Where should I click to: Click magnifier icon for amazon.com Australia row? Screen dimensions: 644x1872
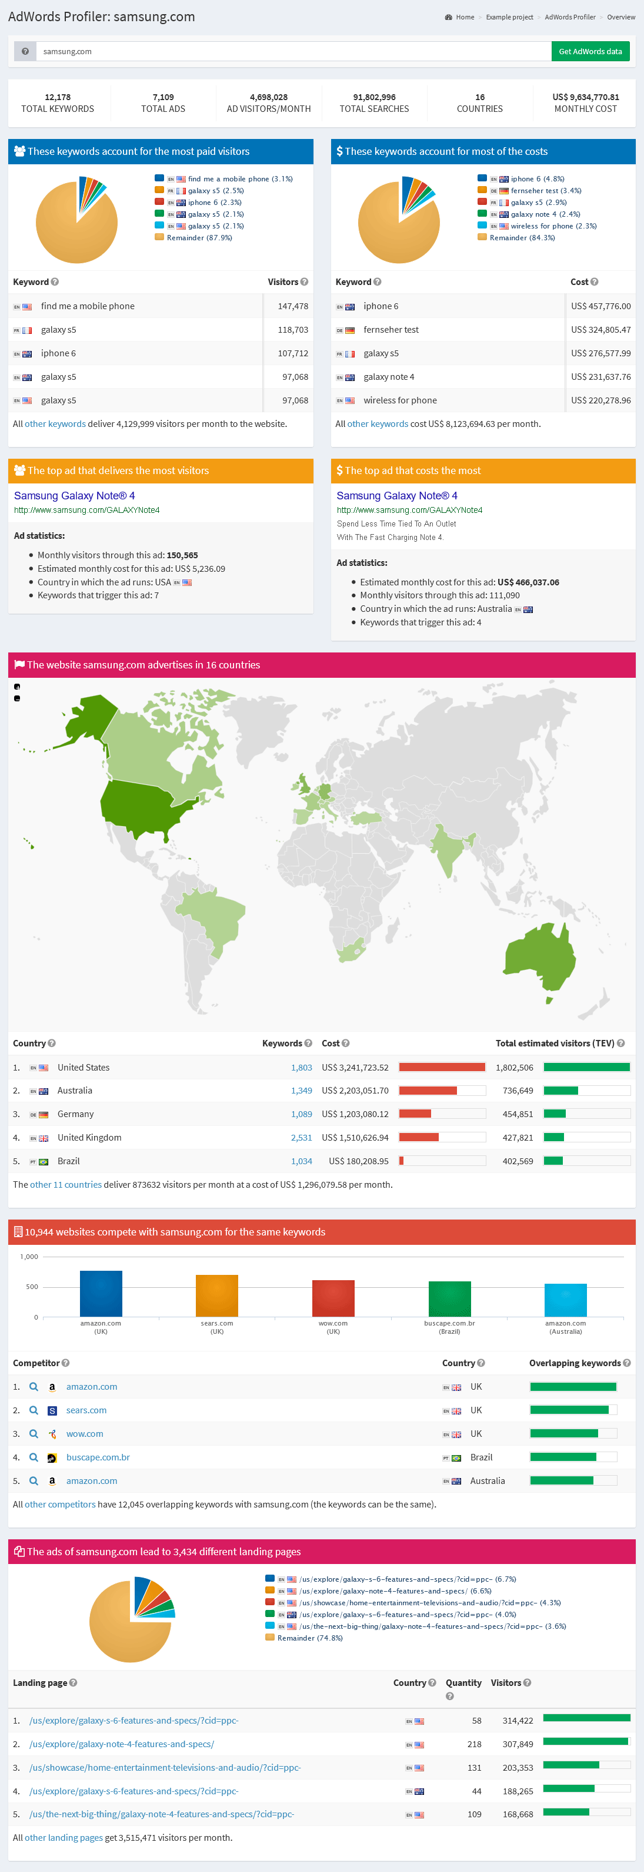tap(34, 1481)
